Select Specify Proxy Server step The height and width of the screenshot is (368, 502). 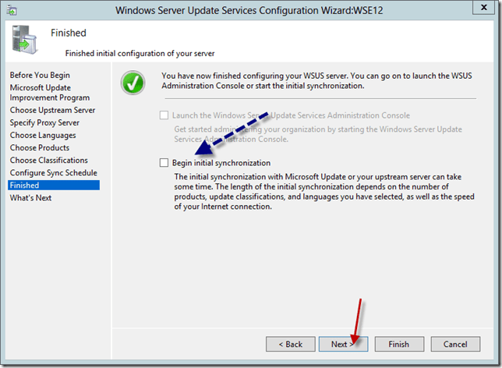tap(44, 122)
